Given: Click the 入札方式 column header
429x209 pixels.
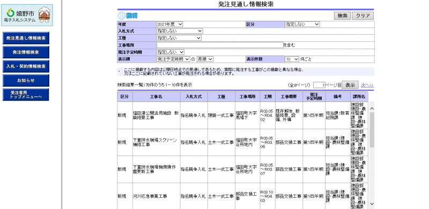Looking at the screenshot, I should pyautogui.click(x=194, y=97).
